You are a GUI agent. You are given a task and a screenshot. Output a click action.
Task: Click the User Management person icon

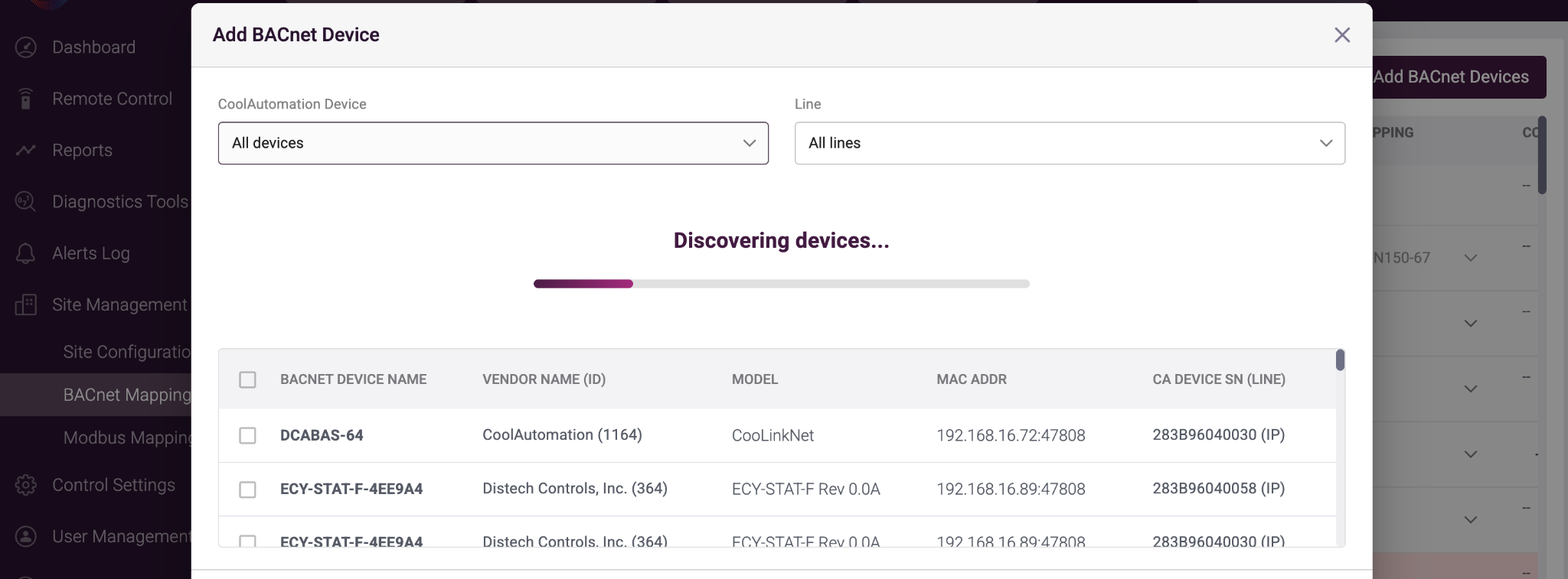click(x=26, y=536)
